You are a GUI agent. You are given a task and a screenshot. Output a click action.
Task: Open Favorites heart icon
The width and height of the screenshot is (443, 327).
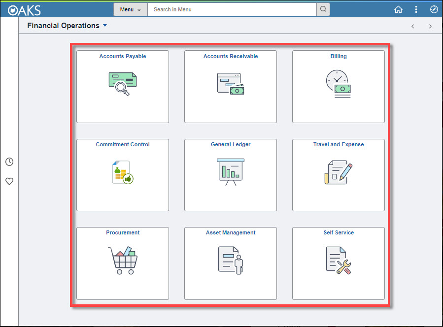(9, 181)
